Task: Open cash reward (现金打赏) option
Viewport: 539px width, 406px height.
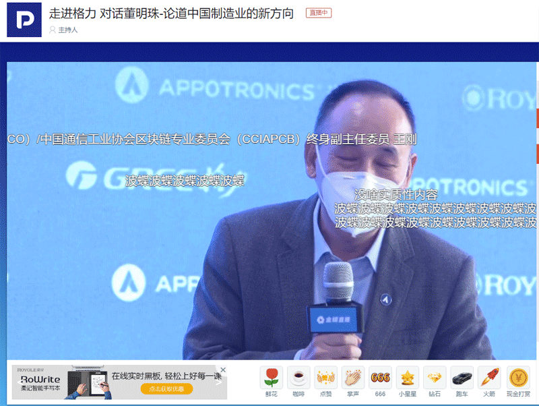Action: (518, 378)
